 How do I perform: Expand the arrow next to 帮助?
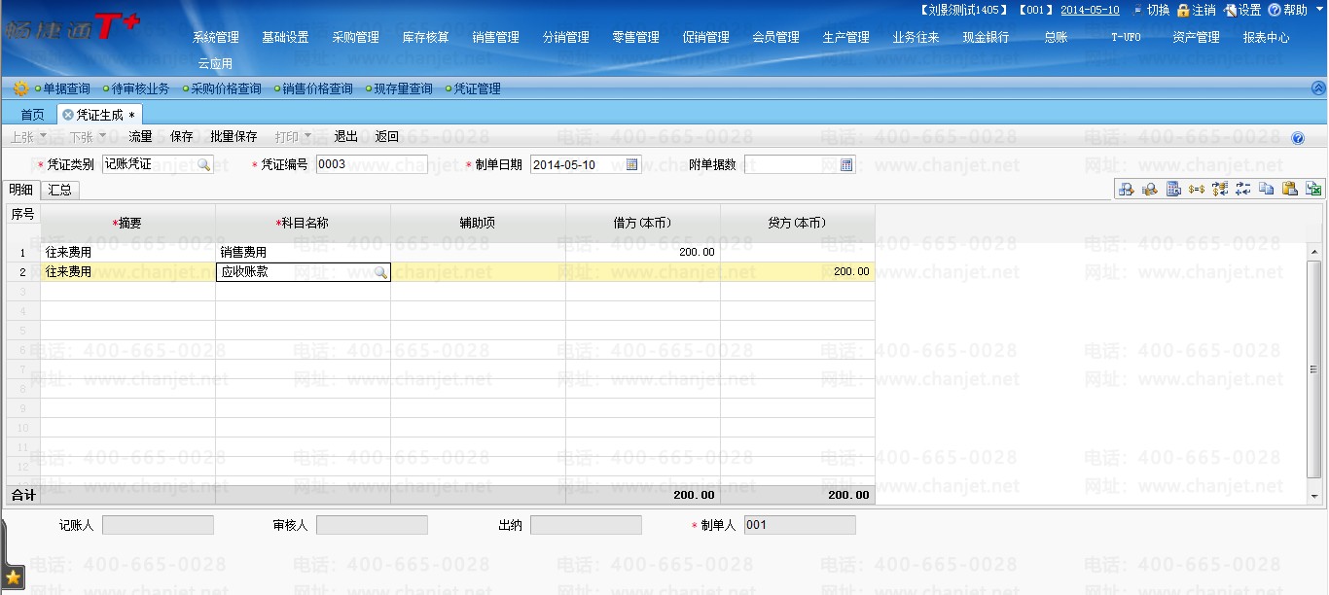pos(1317,11)
